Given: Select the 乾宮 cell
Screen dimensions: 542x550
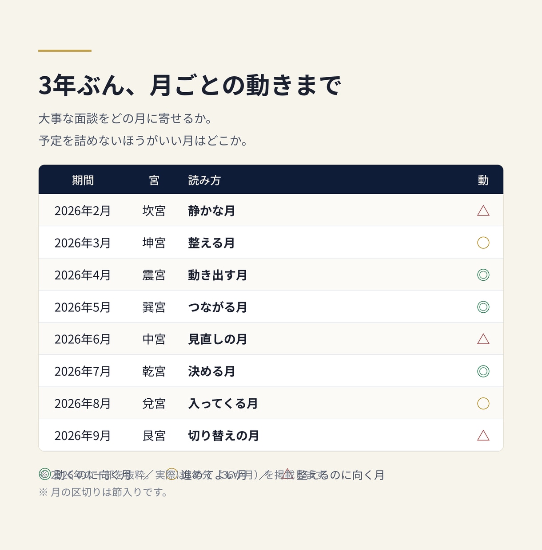Looking at the screenshot, I should 154,371.
